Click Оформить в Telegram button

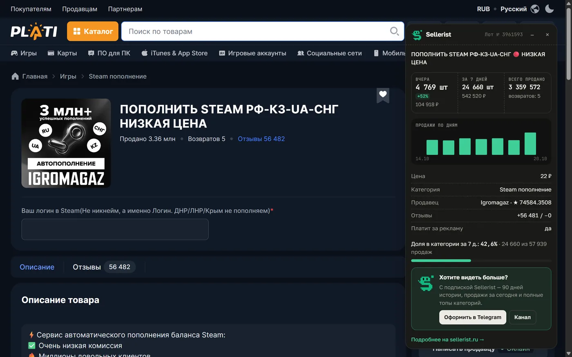coord(473,317)
